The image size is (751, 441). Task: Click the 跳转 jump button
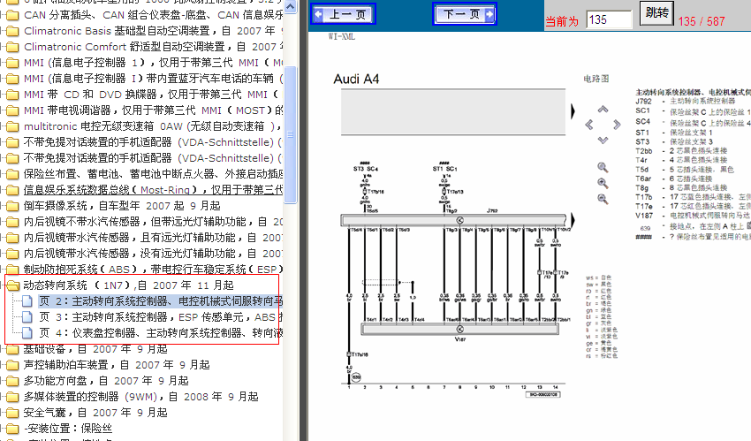coord(657,12)
